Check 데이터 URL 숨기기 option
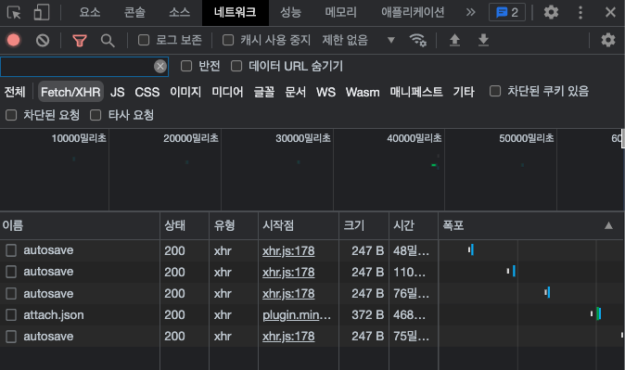Screen dimensions: 625x370 [x=236, y=66]
